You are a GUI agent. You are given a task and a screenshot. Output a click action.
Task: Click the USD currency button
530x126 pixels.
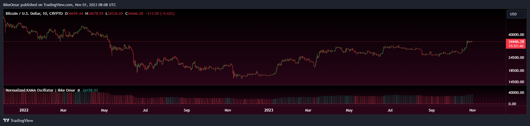coord(516,14)
